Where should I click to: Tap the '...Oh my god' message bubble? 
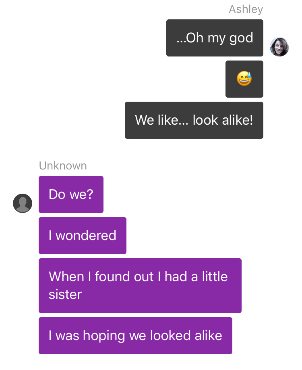click(x=215, y=38)
